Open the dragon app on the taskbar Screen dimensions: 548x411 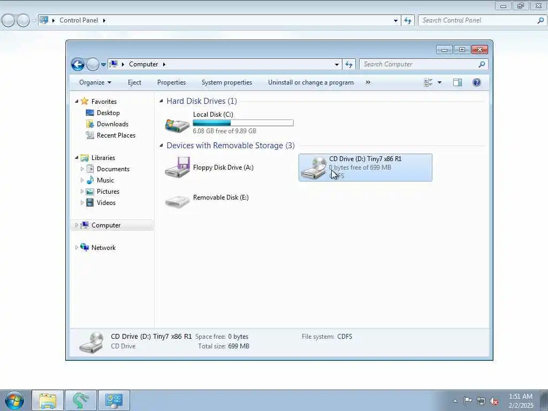(x=81, y=400)
